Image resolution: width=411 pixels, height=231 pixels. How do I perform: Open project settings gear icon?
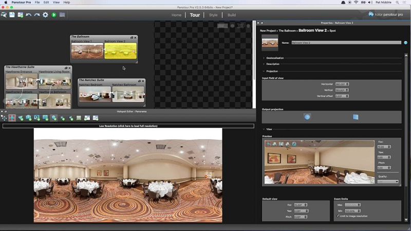[45, 15]
